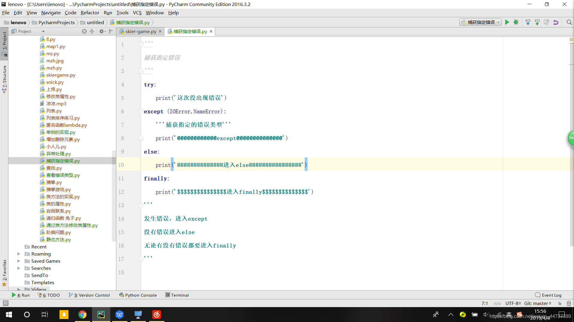Select skiergame.py in project tree
Image resolution: width=574 pixels, height=322 pixels.
61,75
